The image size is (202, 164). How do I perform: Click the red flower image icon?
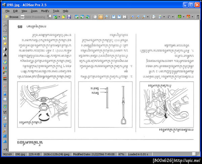click(188, 16)
